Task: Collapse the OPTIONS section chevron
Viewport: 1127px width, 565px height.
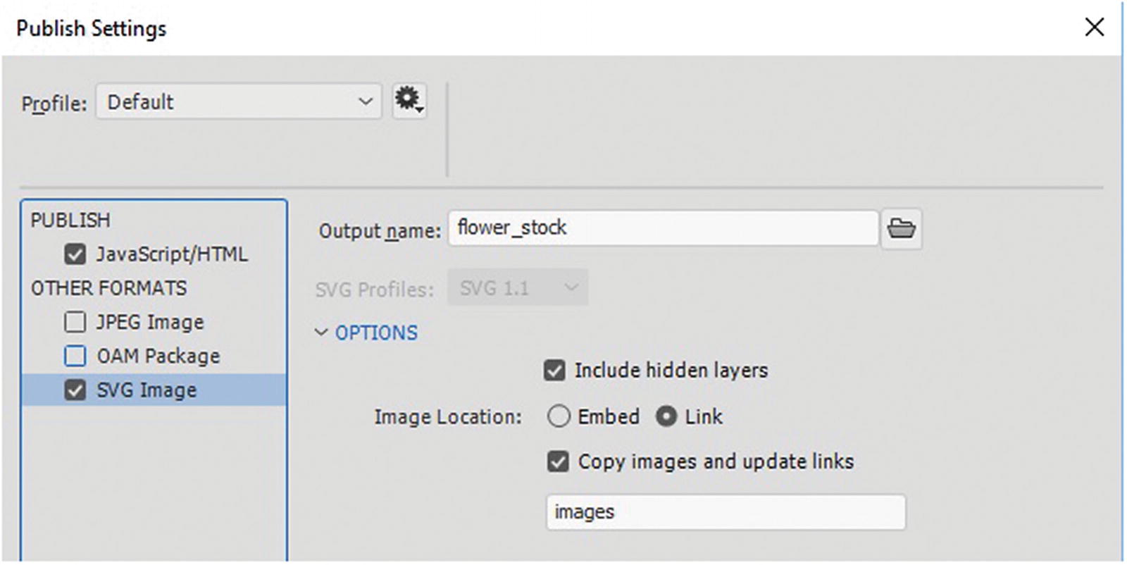Action: (x=321, y=333)
